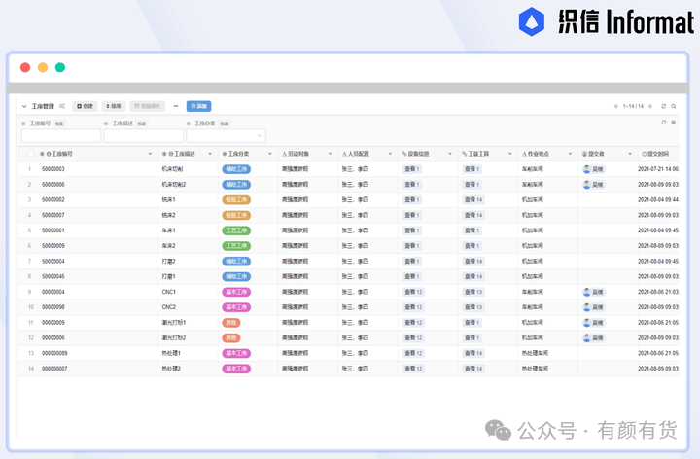The image size is (700, 459).
Task: Open the 工序编号 column header dropdown arrow
Action: 150,154
